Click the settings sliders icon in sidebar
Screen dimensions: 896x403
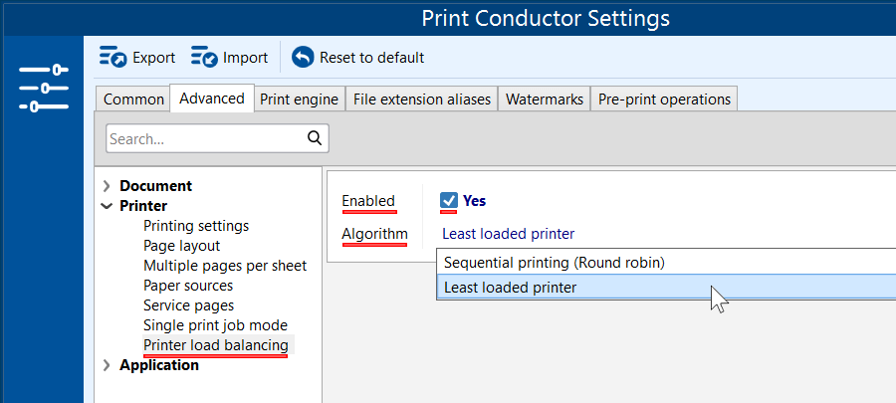pos(43,88)
